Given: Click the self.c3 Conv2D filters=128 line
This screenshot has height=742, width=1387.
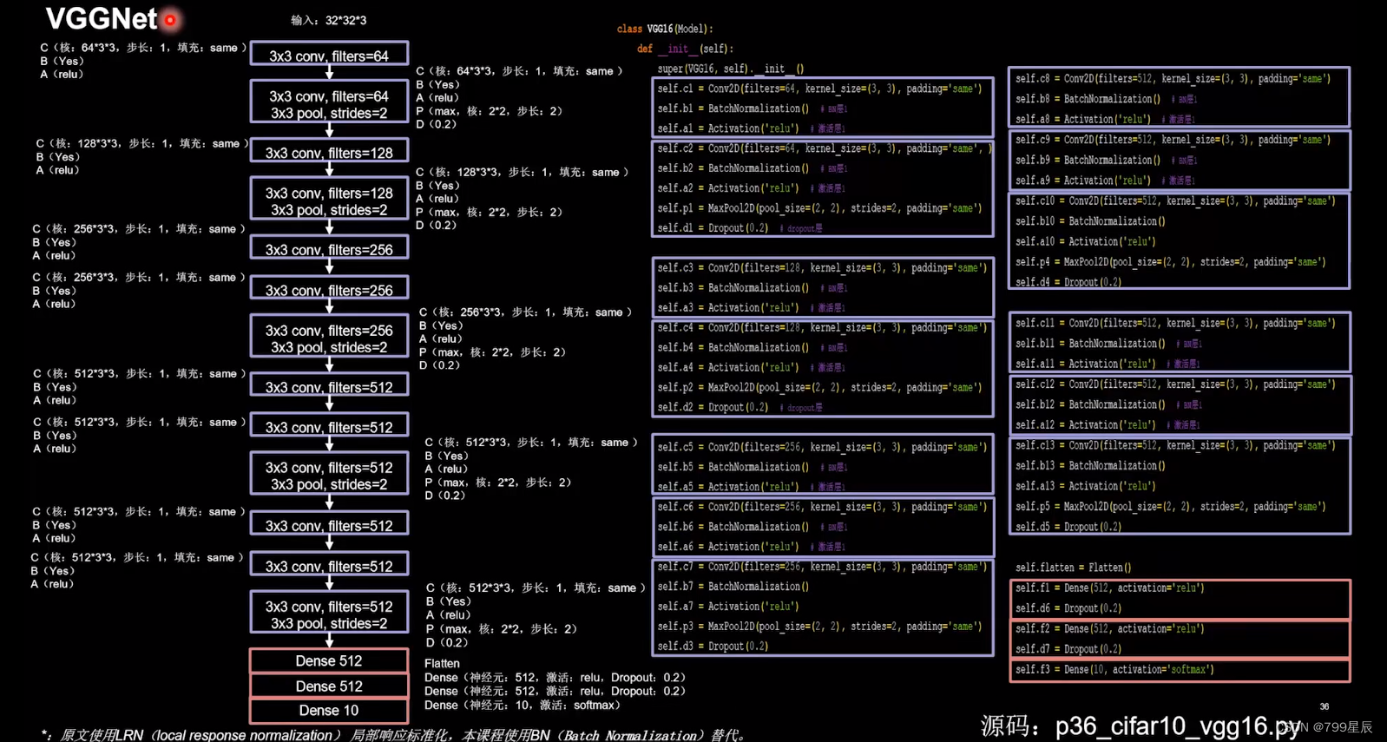Looking at the screenshot, I should coord(822,268).
